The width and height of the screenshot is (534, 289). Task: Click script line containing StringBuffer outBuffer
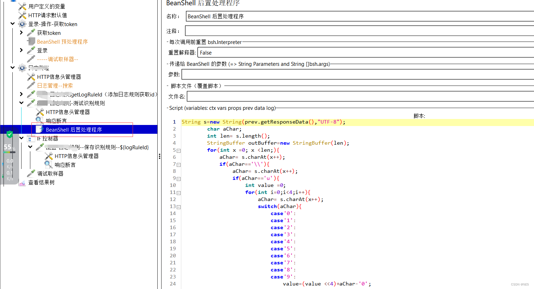(278, 143)
